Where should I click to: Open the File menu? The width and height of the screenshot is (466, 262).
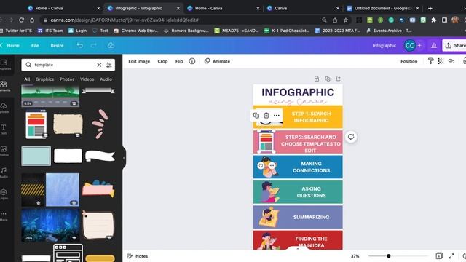pyautogui.click(x=35, y=45)
